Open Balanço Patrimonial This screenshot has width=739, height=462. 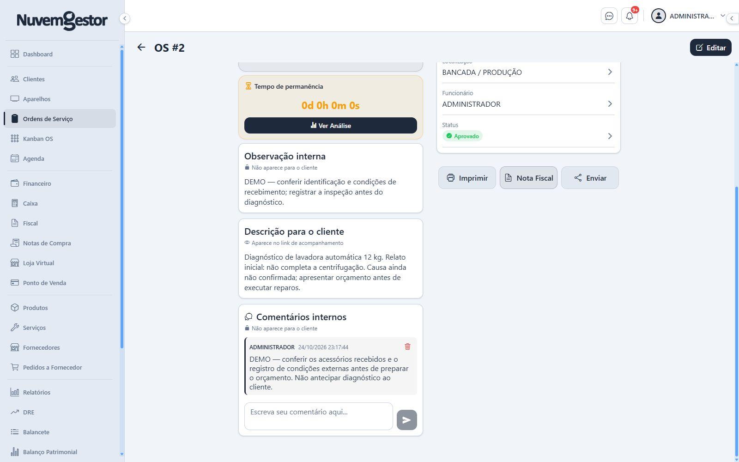pyautogui.click(x=60, y=452)
